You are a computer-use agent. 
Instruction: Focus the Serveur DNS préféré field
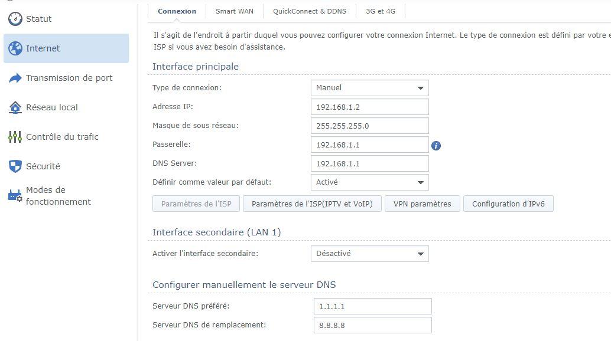coord(372,306)
